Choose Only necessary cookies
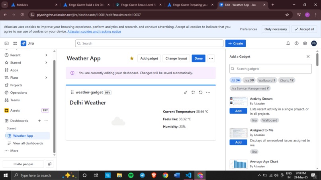 point(276,29)
